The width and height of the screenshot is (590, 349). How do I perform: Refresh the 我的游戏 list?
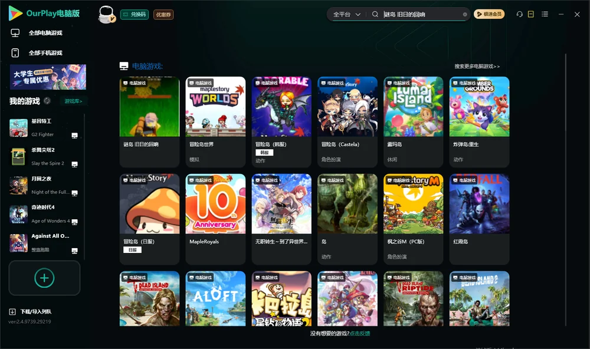[x=47, y=101]
